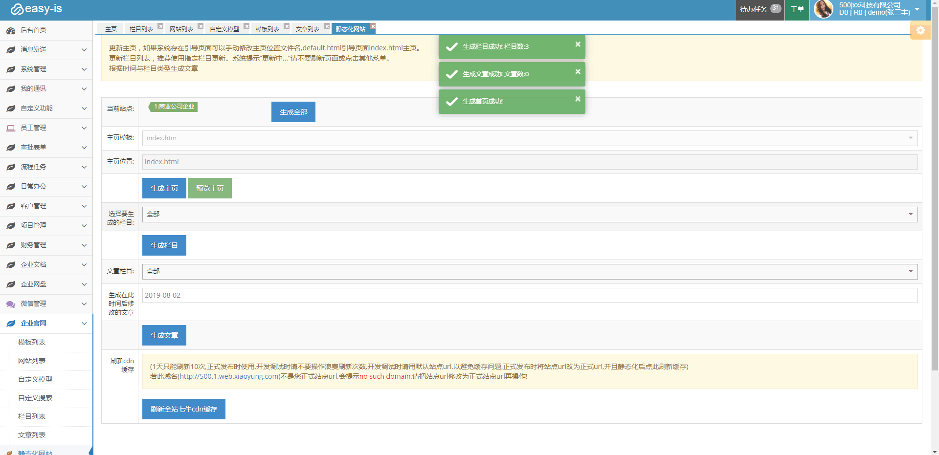Click the 主页位置 index.html field

click(530, 162)
